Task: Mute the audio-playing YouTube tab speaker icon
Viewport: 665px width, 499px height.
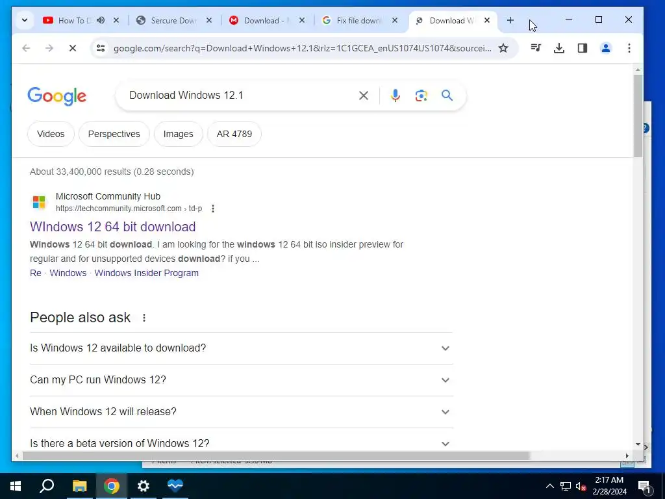Action: pos(101,20)
